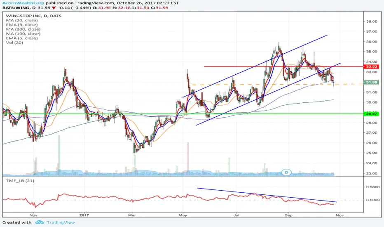Select the gray-green 31.99 current price label

[x=371, y=82]
